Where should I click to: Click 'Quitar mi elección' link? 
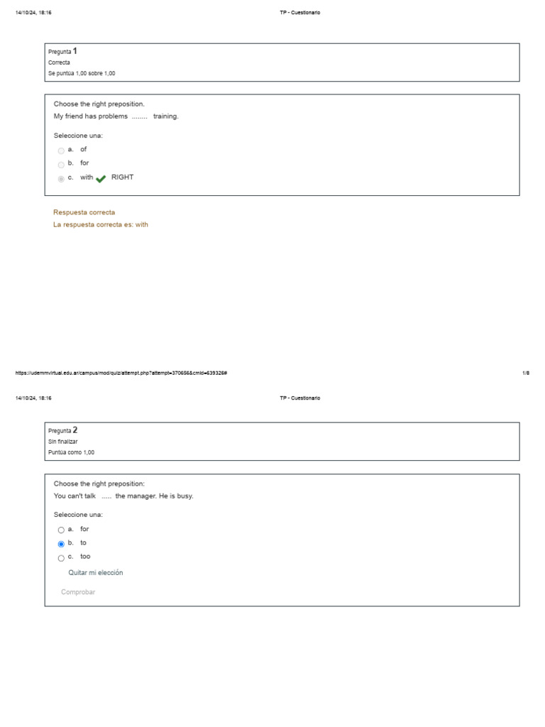click(95, 573)
